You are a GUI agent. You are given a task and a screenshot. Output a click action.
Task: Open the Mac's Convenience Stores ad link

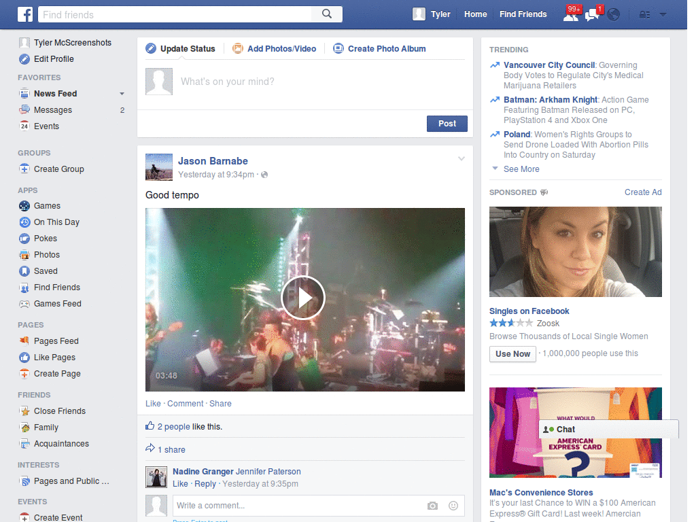(x=541, y=492)
